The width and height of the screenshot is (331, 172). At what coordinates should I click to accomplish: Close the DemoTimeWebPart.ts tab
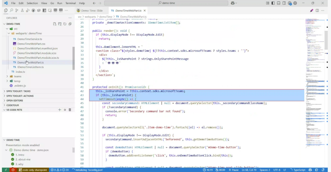point(144,11)
